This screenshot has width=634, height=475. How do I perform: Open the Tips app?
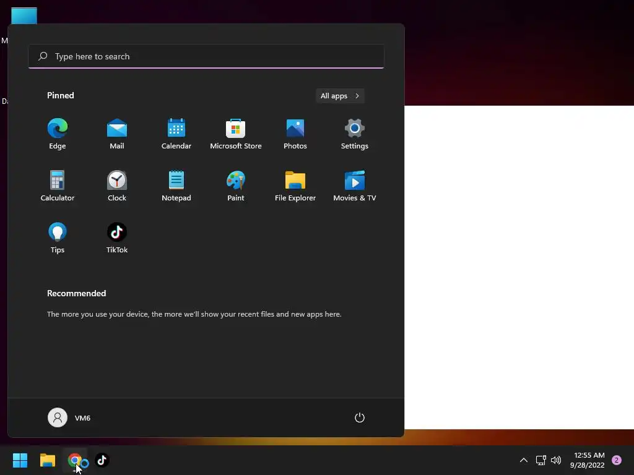pyautogui.click(x=58, y=238)
